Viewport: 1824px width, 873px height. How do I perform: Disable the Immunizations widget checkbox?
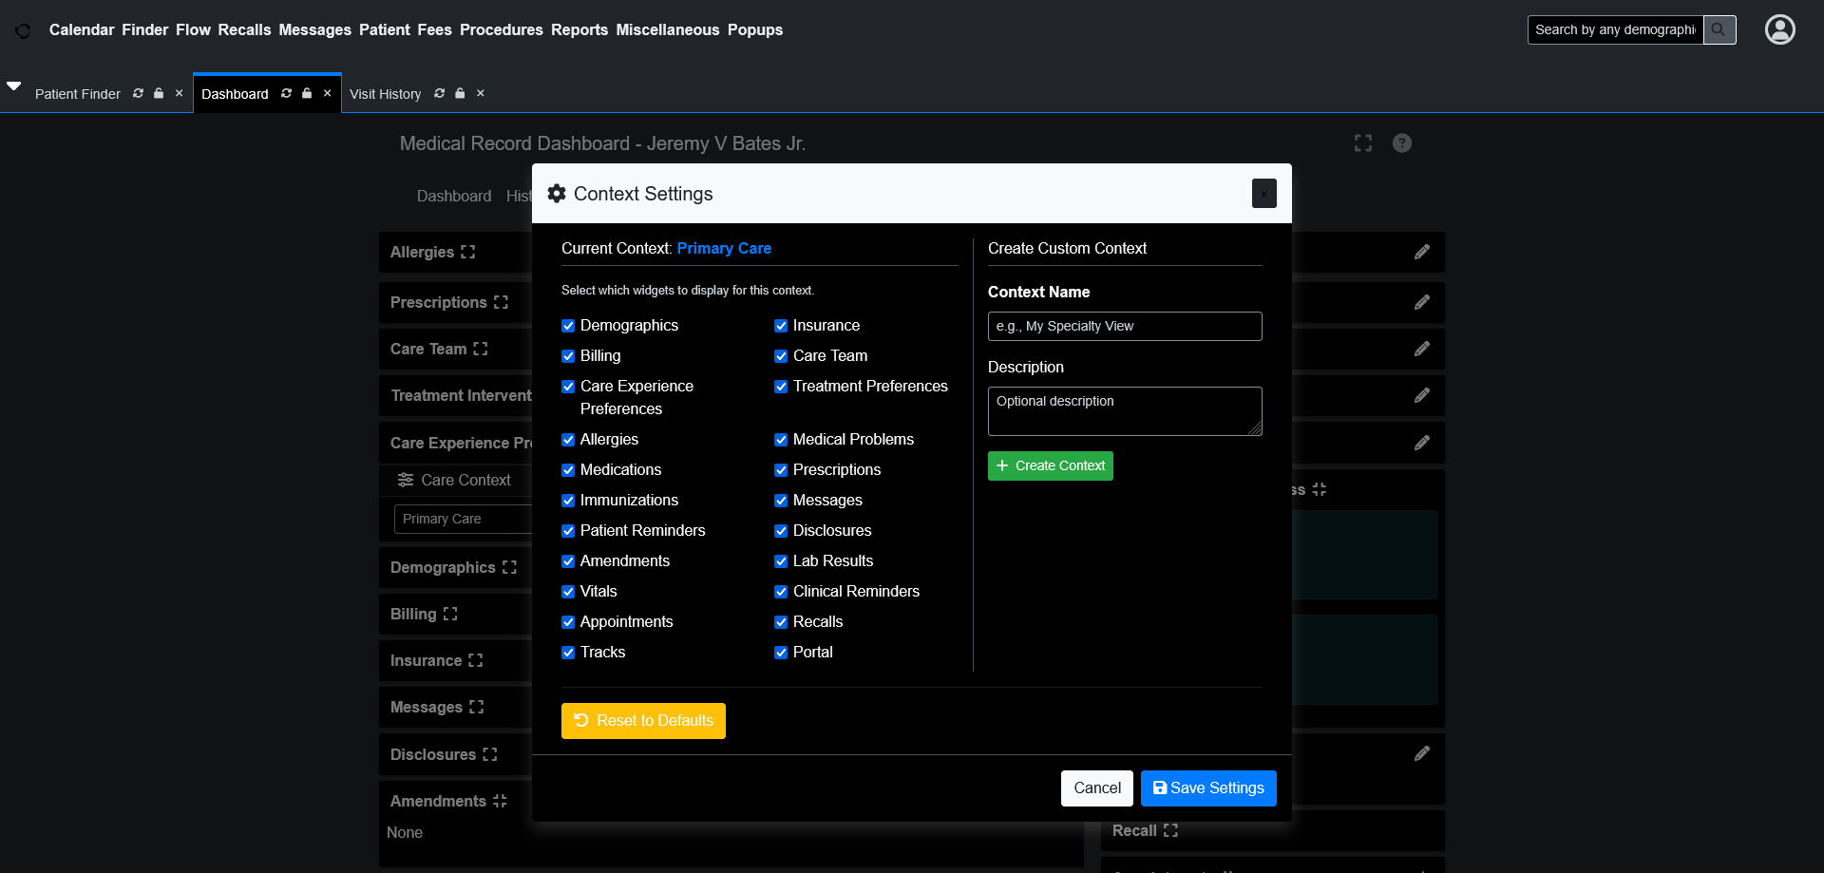click(x=568, y=501)
